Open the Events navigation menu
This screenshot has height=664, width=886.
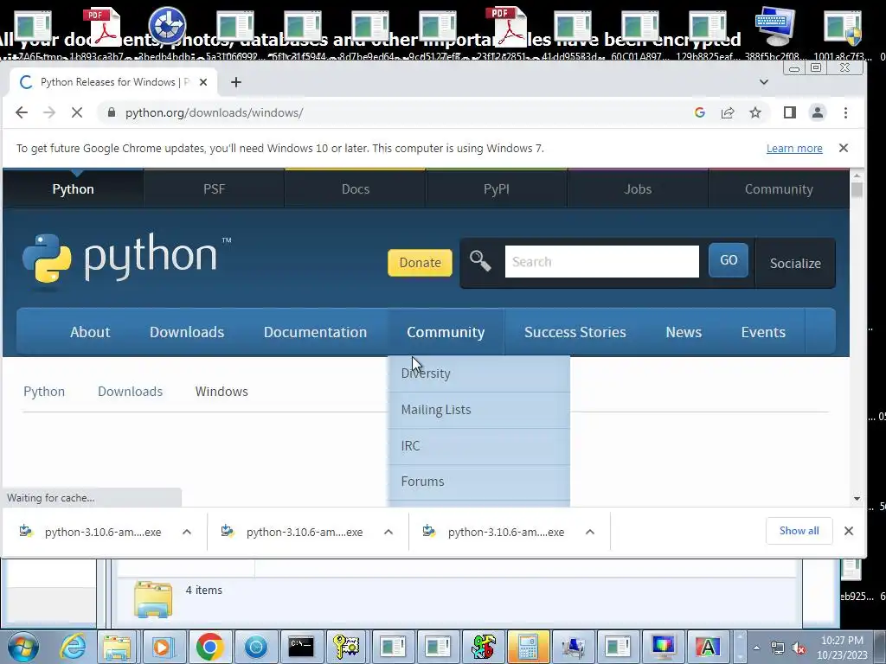coord(763,332)
